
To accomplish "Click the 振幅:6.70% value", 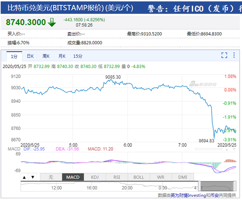I will (18, 43).
